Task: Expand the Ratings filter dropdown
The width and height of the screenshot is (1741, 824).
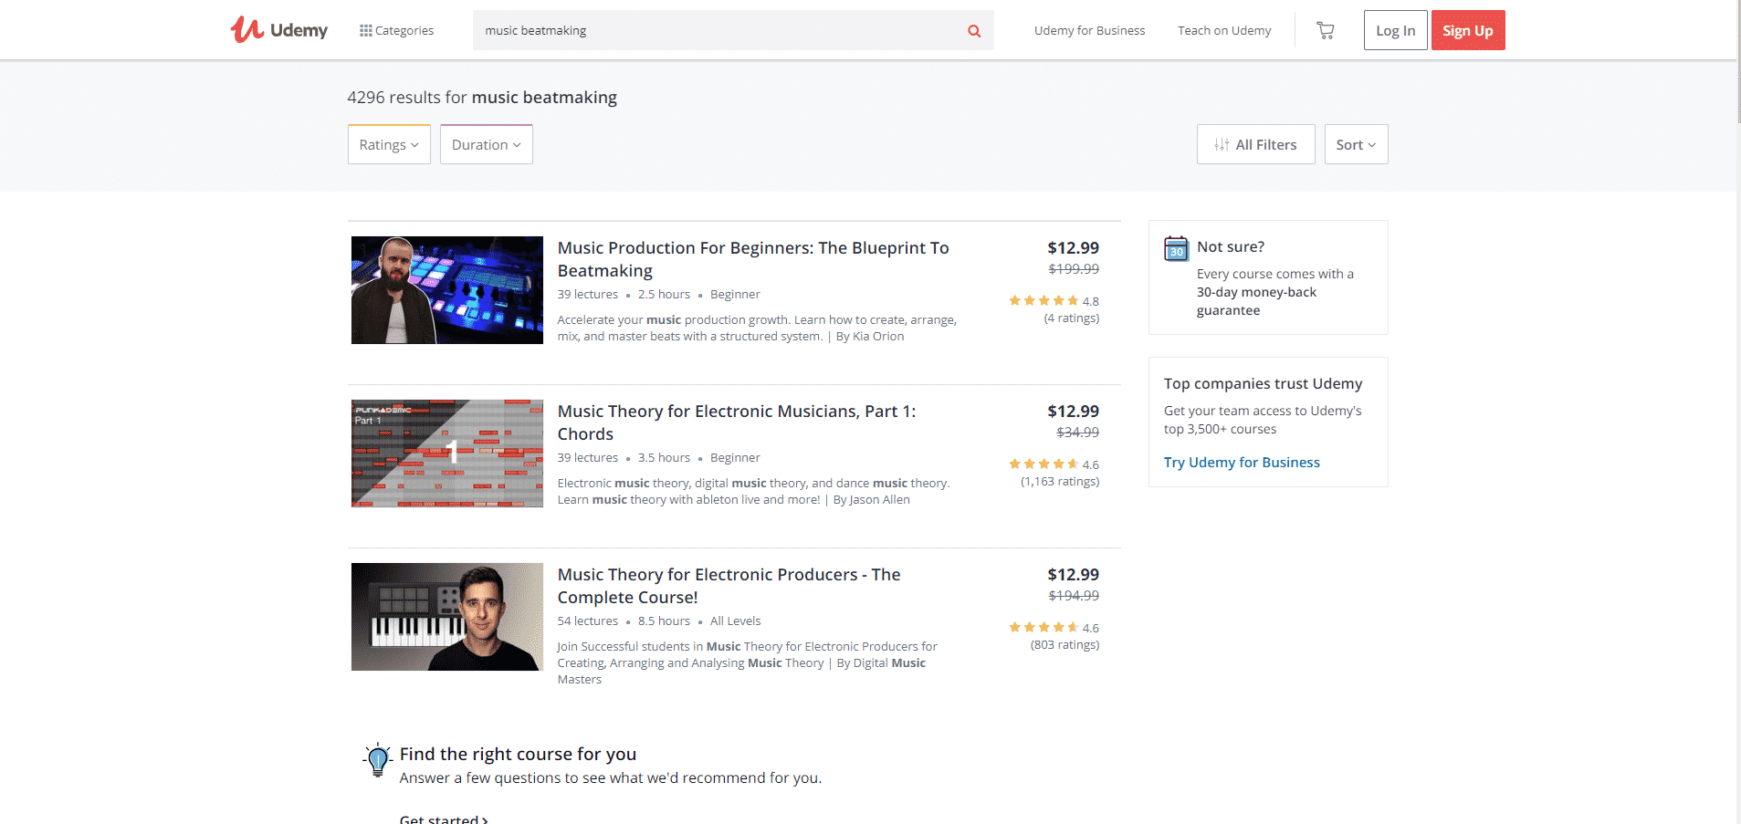Action: click(x=389, y=145)
